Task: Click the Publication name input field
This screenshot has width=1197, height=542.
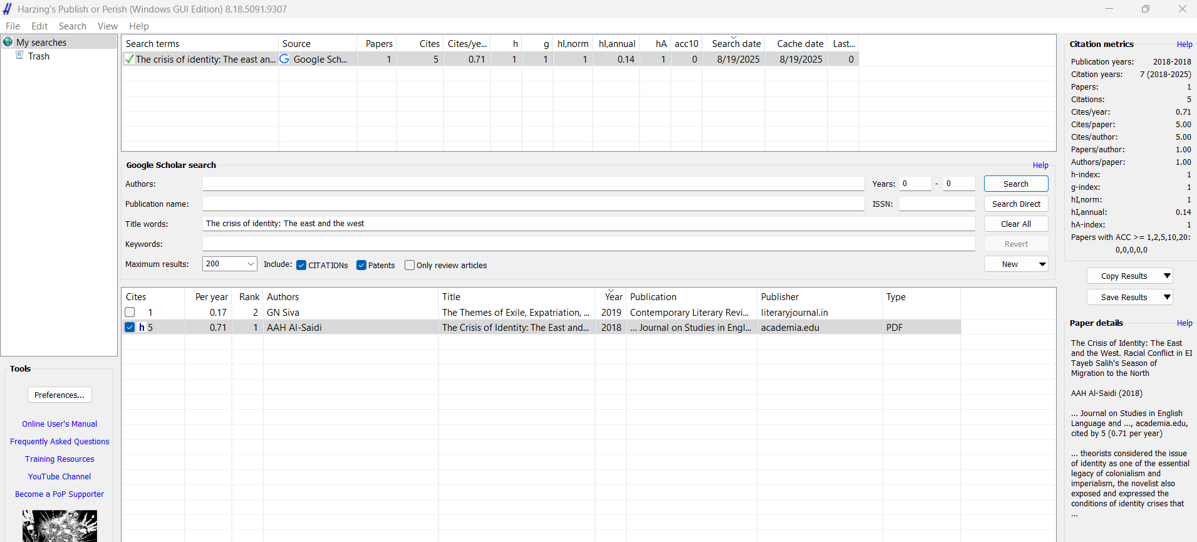Action: (533, 204)
